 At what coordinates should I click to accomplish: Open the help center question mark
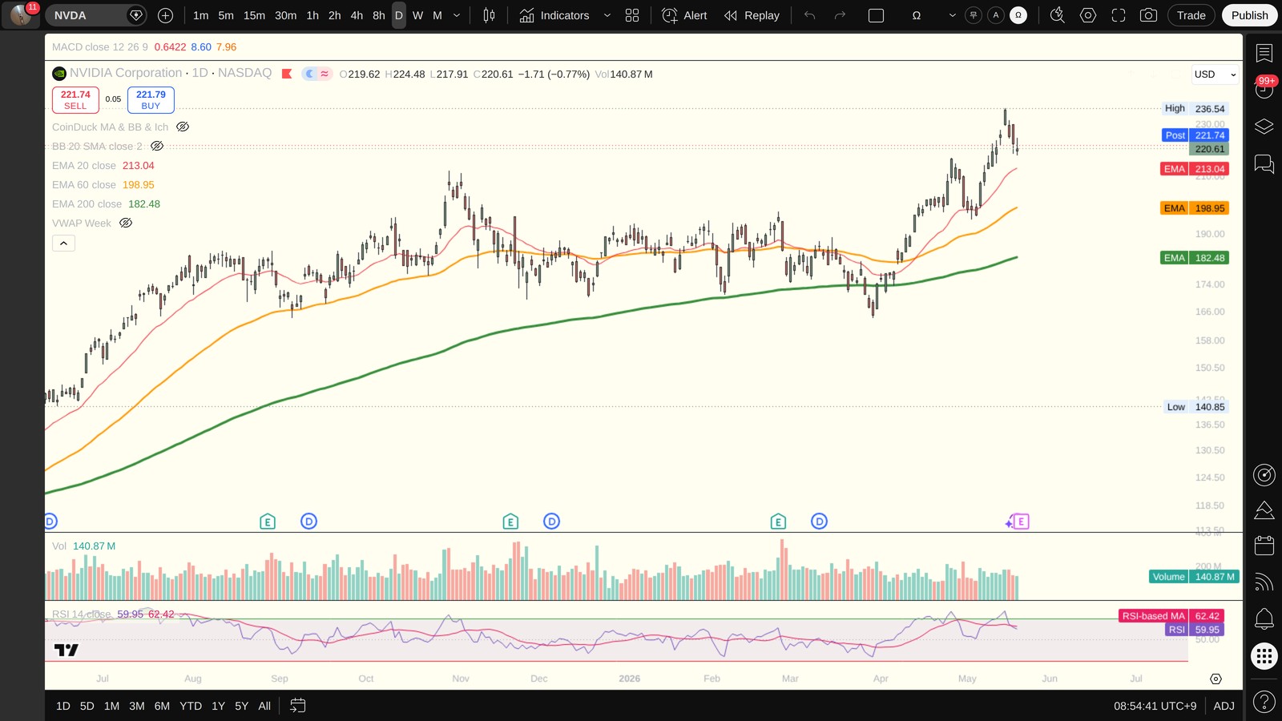click(x=1264, y=703)
